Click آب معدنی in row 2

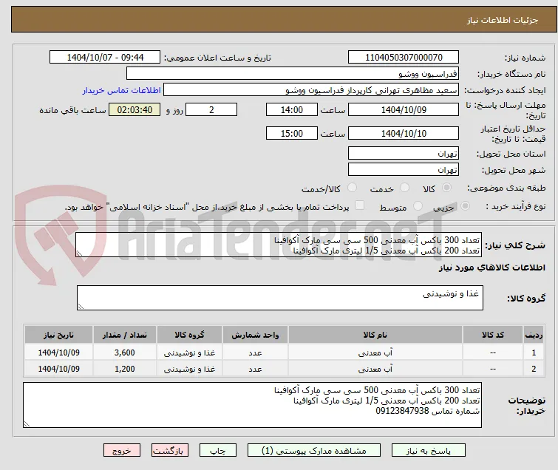375,369
